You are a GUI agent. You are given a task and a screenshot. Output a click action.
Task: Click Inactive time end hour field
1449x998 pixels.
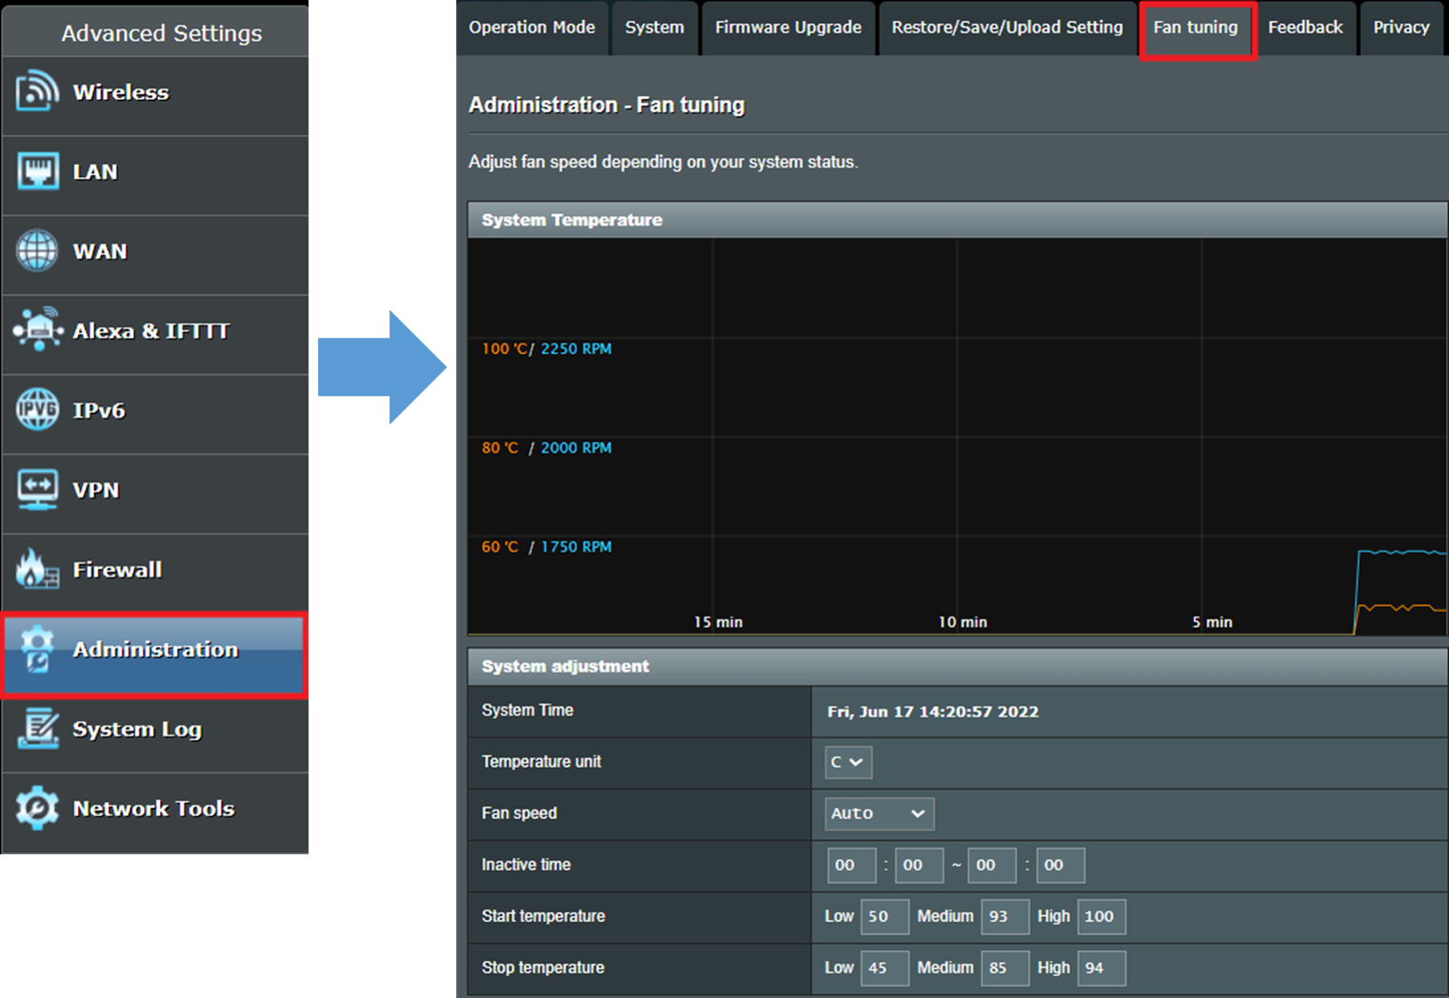[992, 865]
